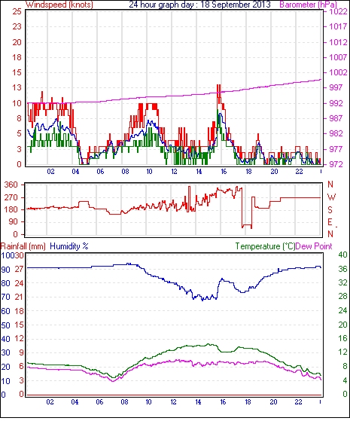The height and width of the screenshot is (424, 350).
Task: Click the 16 hour marker under windspeed graph
Action: click(224, 172)
